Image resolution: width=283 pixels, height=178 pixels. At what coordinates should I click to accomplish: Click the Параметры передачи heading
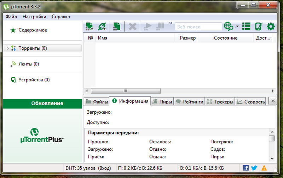(113, 133)
